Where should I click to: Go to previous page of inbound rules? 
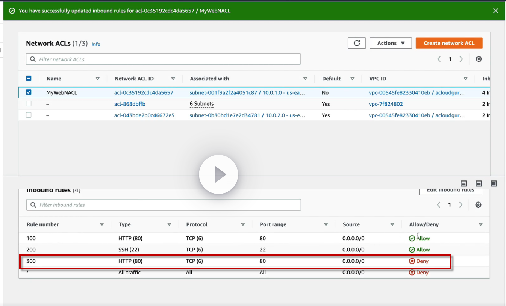coord(438,205)
